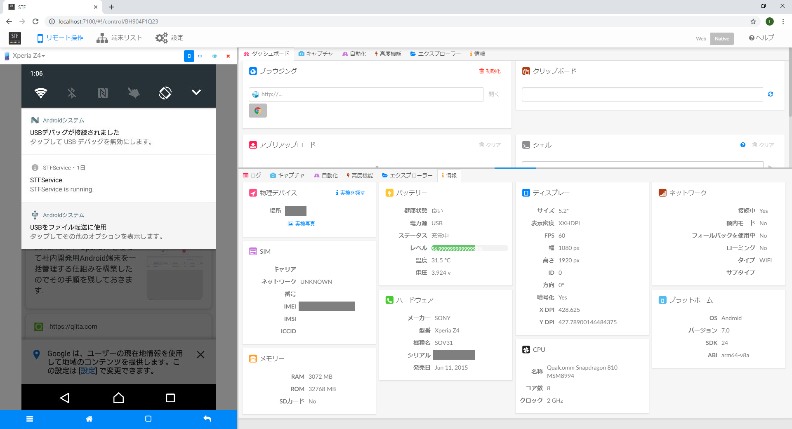Click the clipboard refresh icon
792x429 pixels.
pyautogui.click(x=771, y=94)
